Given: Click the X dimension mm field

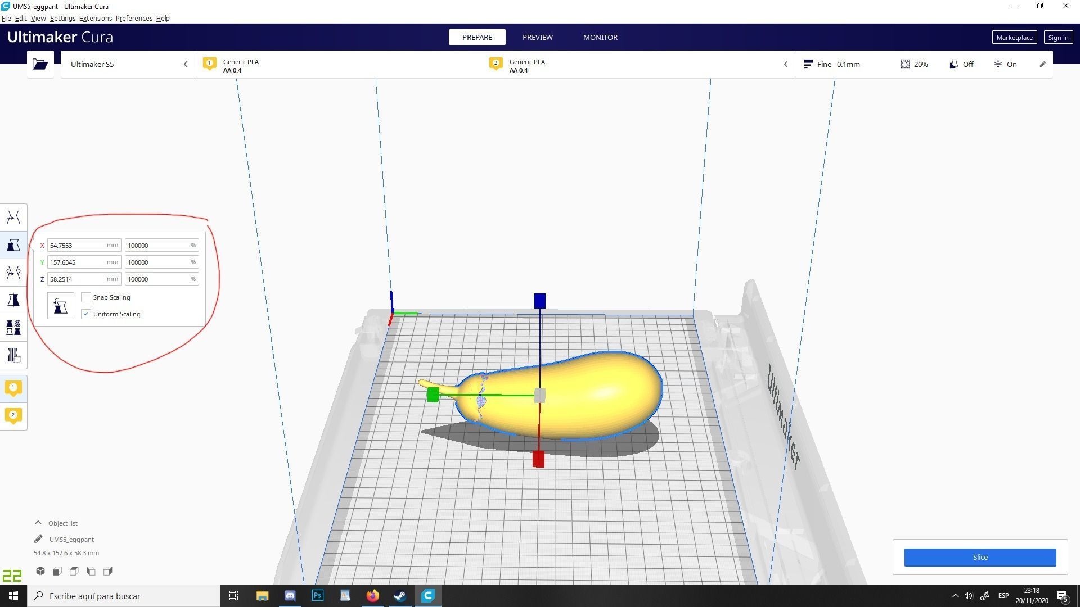Looking at the screenshot, I should pos(84,246).
